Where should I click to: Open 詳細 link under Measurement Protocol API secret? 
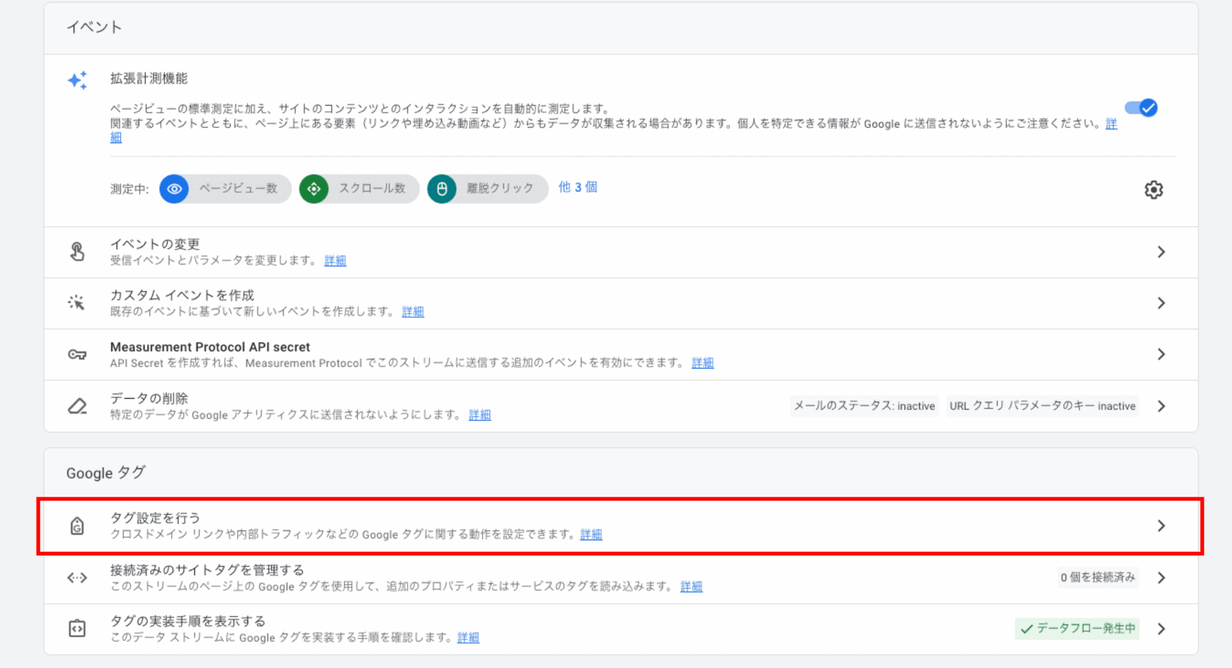(703, 363)
